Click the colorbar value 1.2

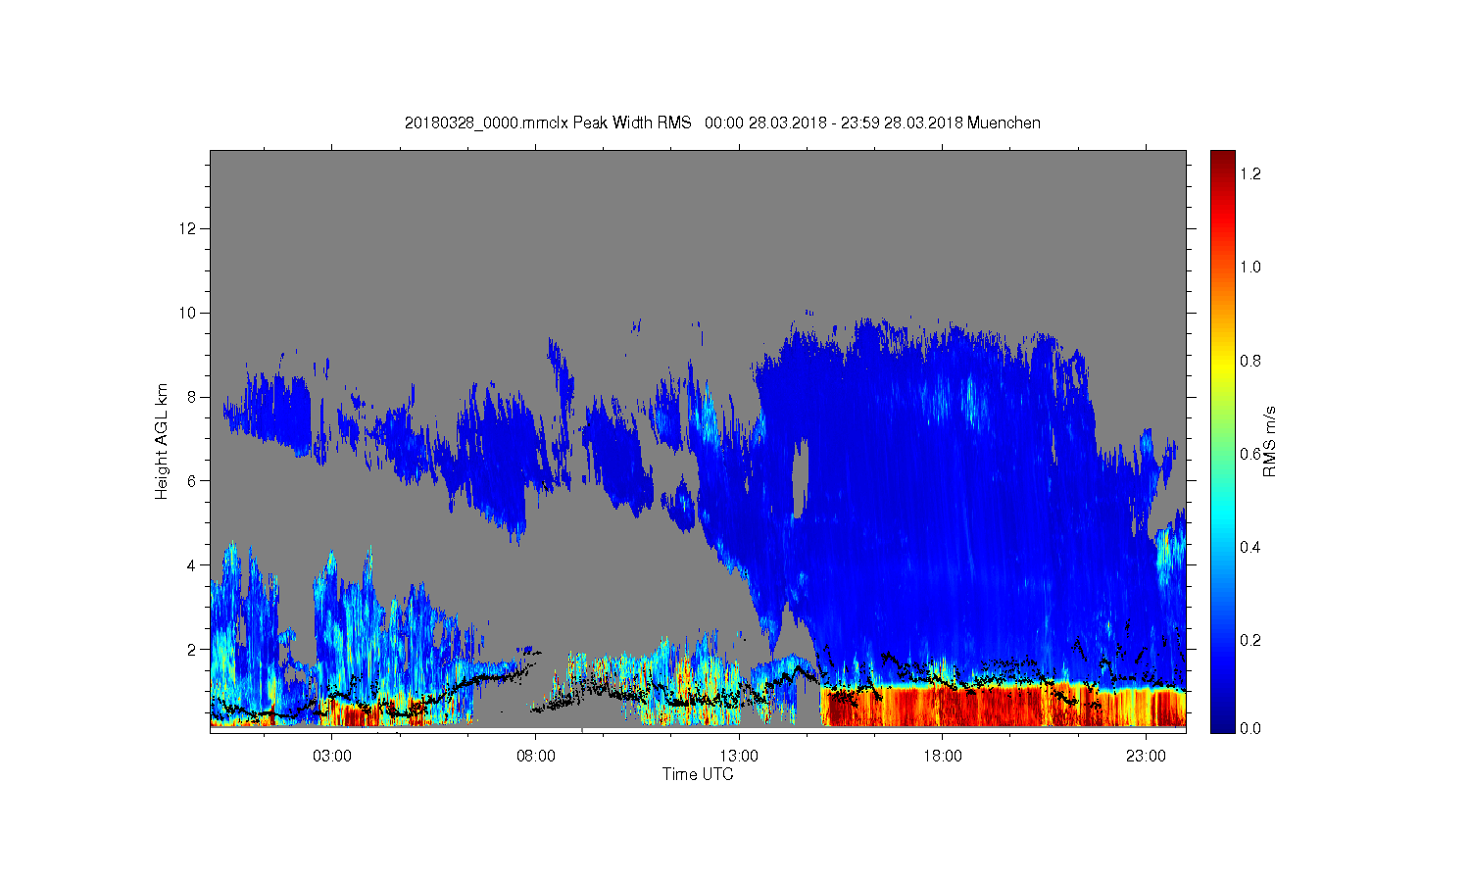click(1250, 173)
